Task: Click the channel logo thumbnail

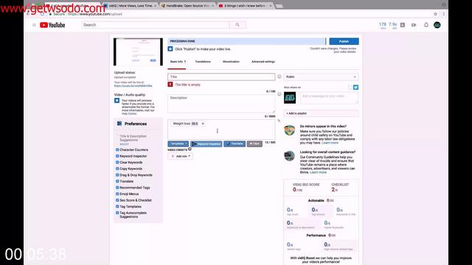Action: pyautogui.click(x=290, y=98)
